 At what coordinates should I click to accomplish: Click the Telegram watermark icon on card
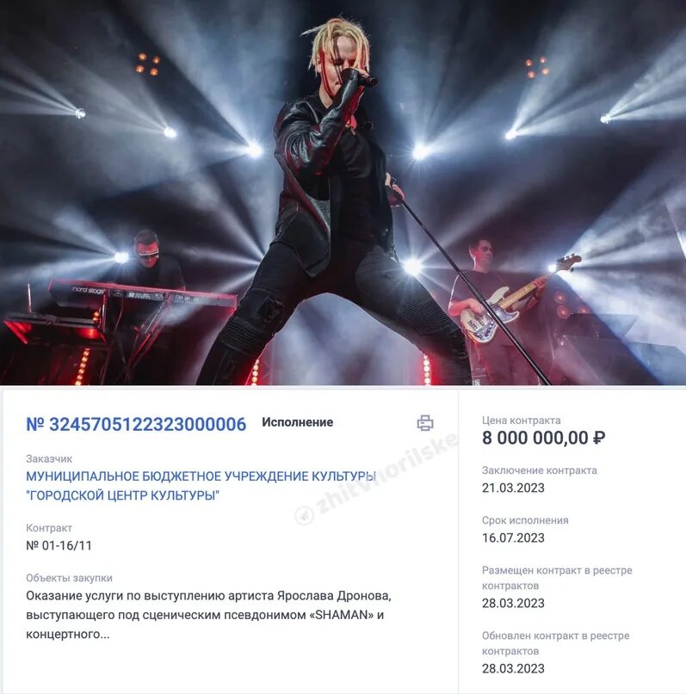click(x=304, y=515)
